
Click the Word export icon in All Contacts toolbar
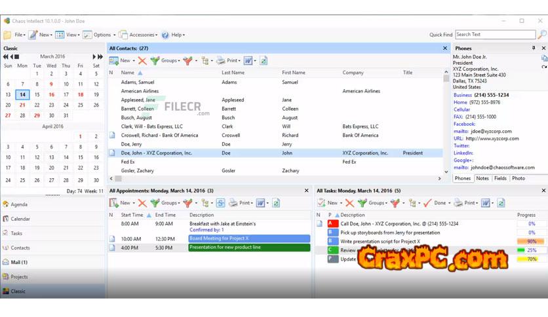tap(248, 61)
